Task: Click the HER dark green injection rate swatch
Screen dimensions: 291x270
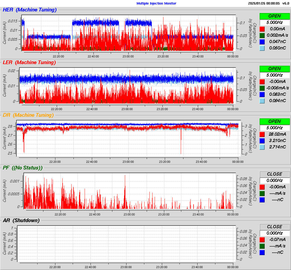Action: tap(262, 35)
